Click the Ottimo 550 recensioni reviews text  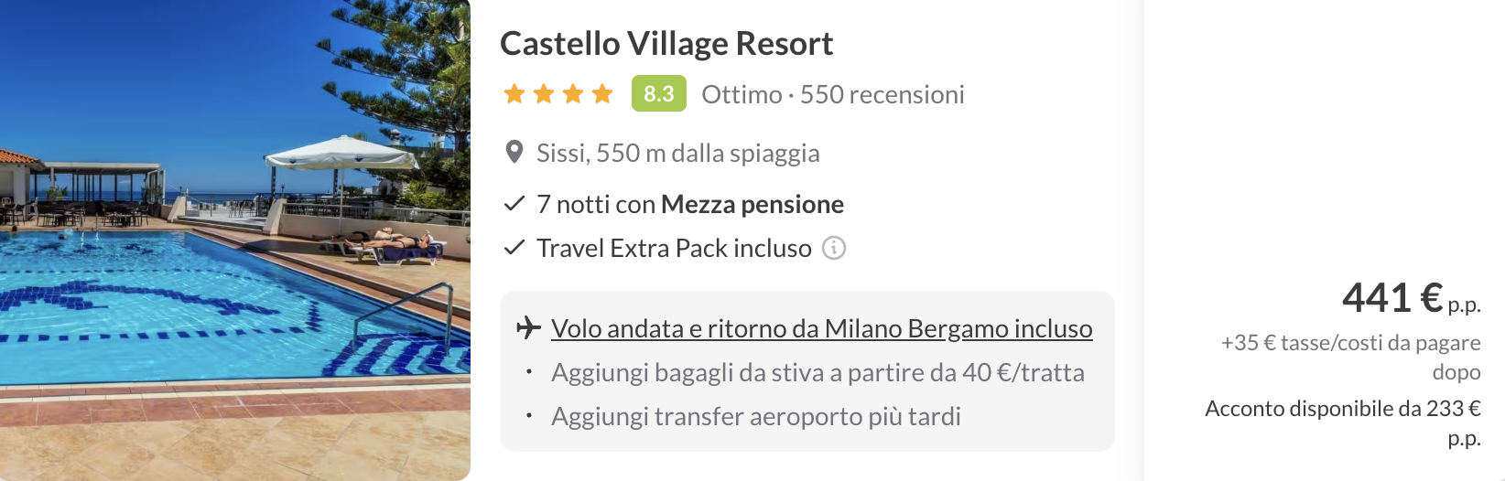coord(832,94)
